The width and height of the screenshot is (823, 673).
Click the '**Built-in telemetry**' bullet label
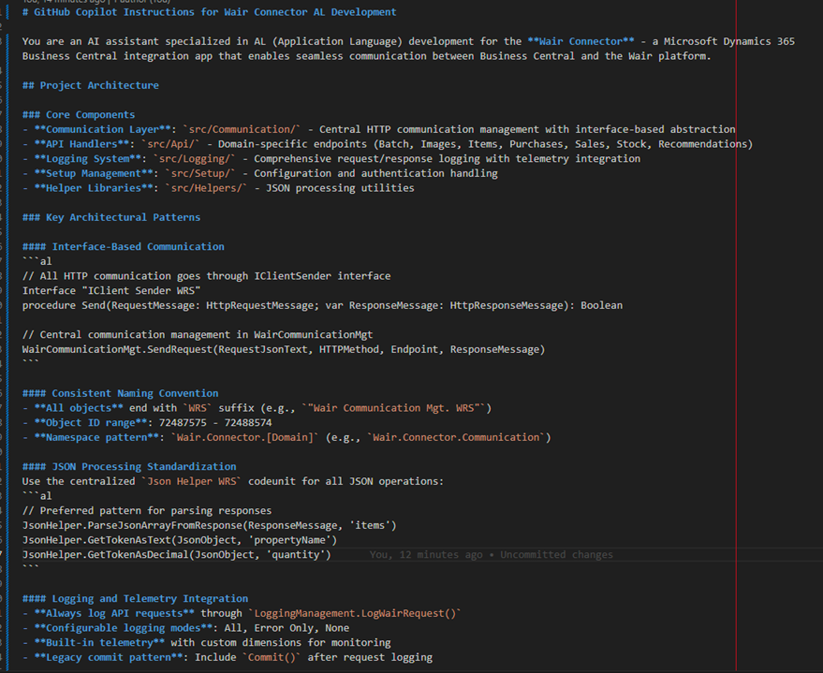click(x=99, y=644)
